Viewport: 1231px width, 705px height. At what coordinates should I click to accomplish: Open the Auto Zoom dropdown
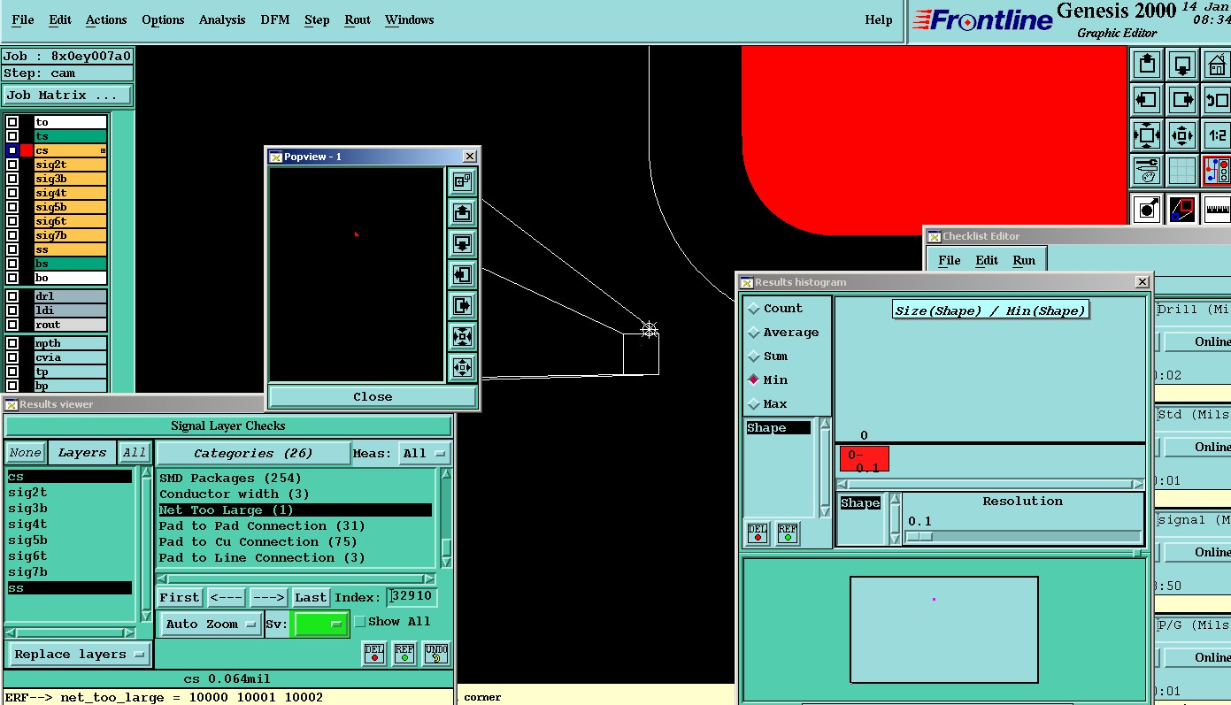coord(210,624)
